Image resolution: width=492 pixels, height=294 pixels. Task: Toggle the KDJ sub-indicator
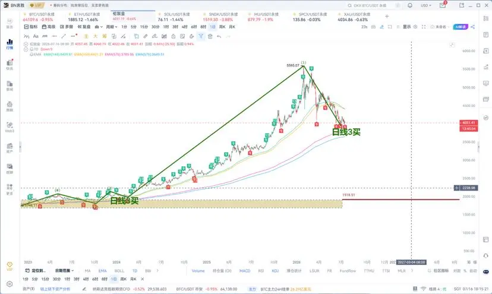click(x=275, y=271)
